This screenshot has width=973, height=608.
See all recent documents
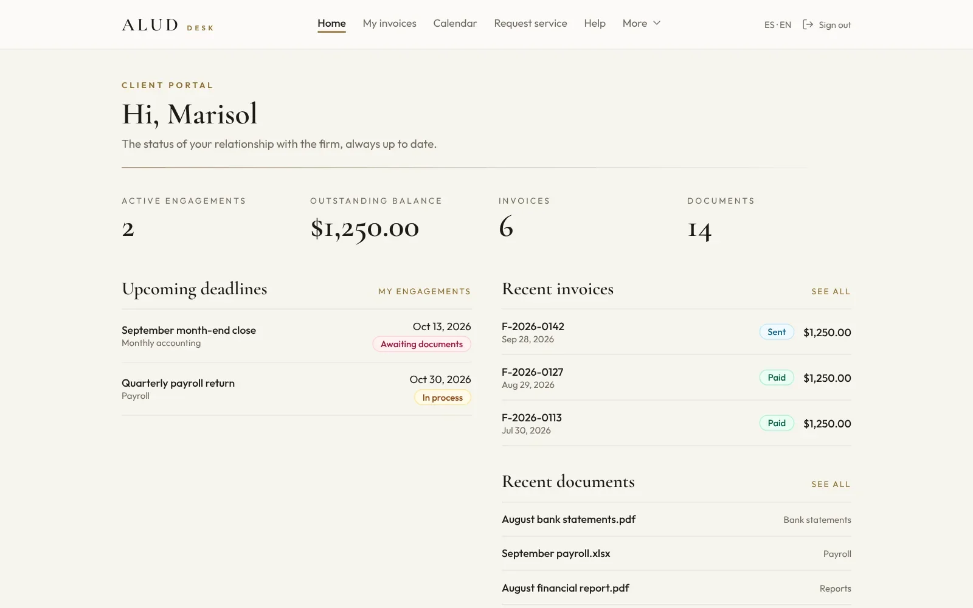click(x=831, y=484)
